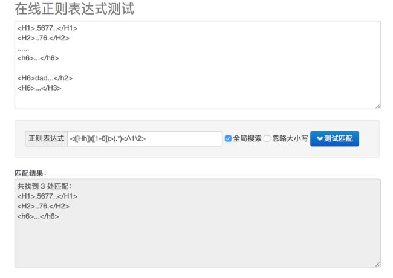Click the 全局搜索 label text
Screen dimensions: 393x278
click(x=247, y=138)
